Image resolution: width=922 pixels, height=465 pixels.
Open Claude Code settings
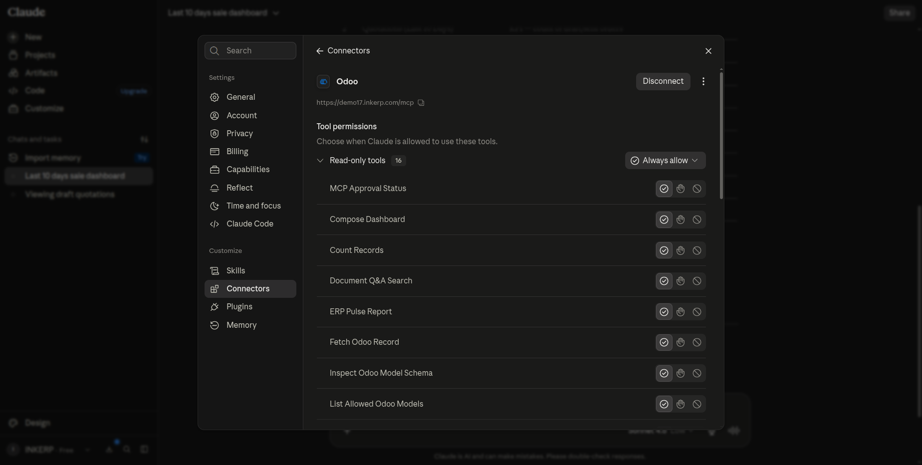(250, 224)
